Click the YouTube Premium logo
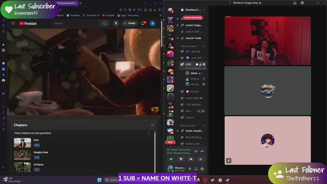 coord(28,23)
